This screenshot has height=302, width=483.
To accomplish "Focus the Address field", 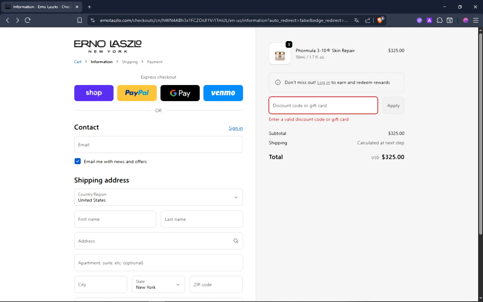I will tap(158, 241).
